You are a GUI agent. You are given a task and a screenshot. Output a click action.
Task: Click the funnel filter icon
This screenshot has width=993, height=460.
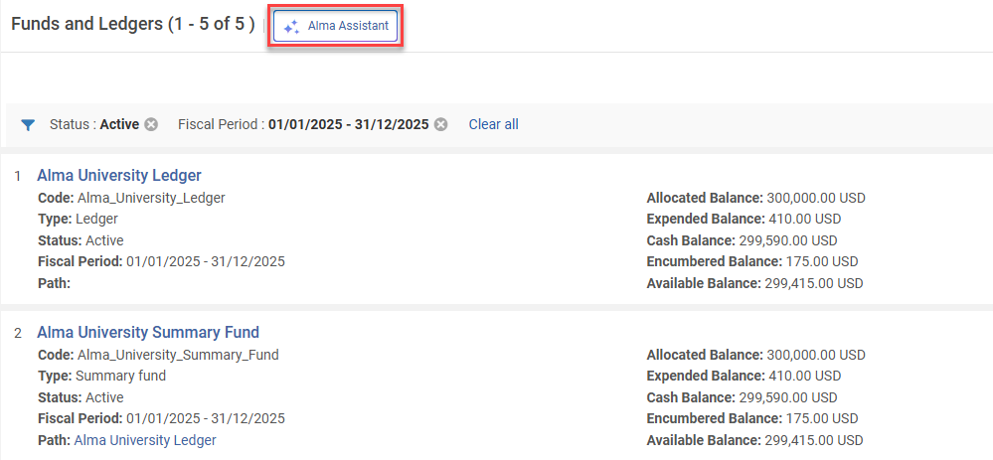[28, 125]
